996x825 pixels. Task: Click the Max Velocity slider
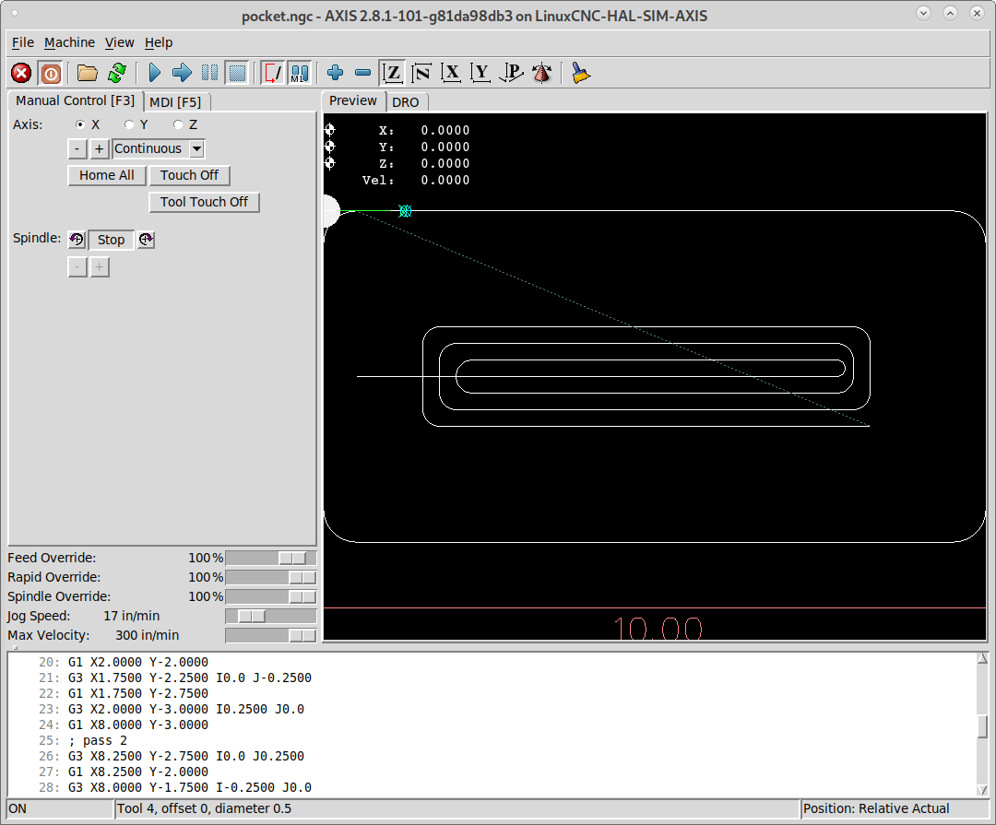tap(270, 636)
